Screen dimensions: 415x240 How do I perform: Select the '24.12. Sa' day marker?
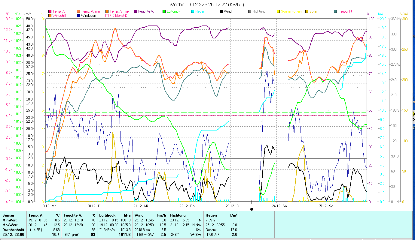(279, 206)
